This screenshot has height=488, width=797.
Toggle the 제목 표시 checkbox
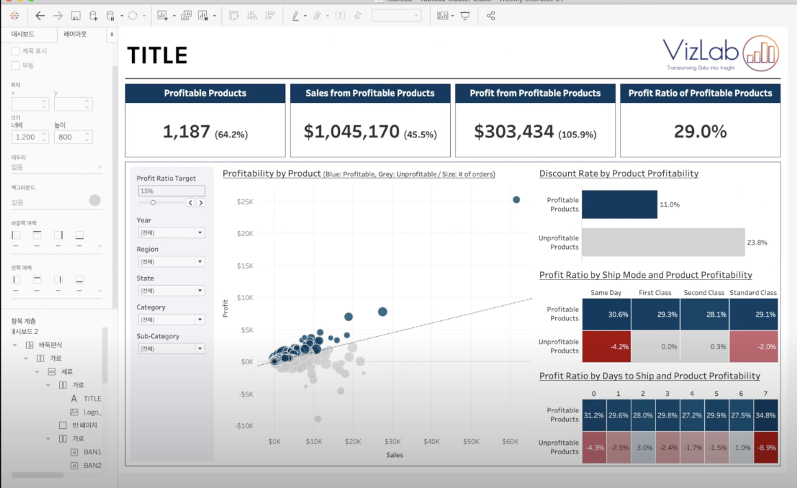click(16, 51)
